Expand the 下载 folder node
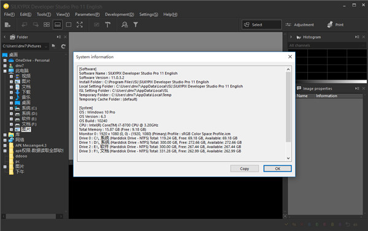The image size is (368, 231). pos(11,92)
